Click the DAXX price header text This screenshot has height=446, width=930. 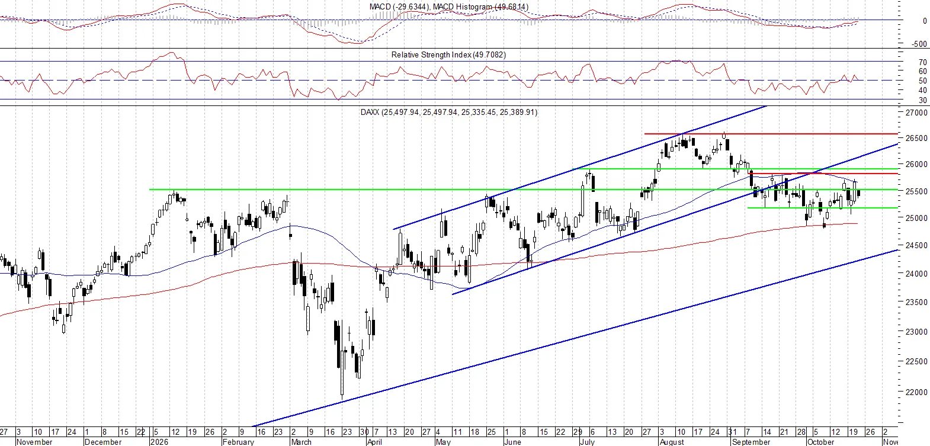[449, 112]
